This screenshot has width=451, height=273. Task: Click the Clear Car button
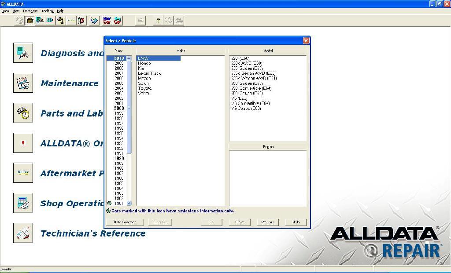[x=160, y=222]
